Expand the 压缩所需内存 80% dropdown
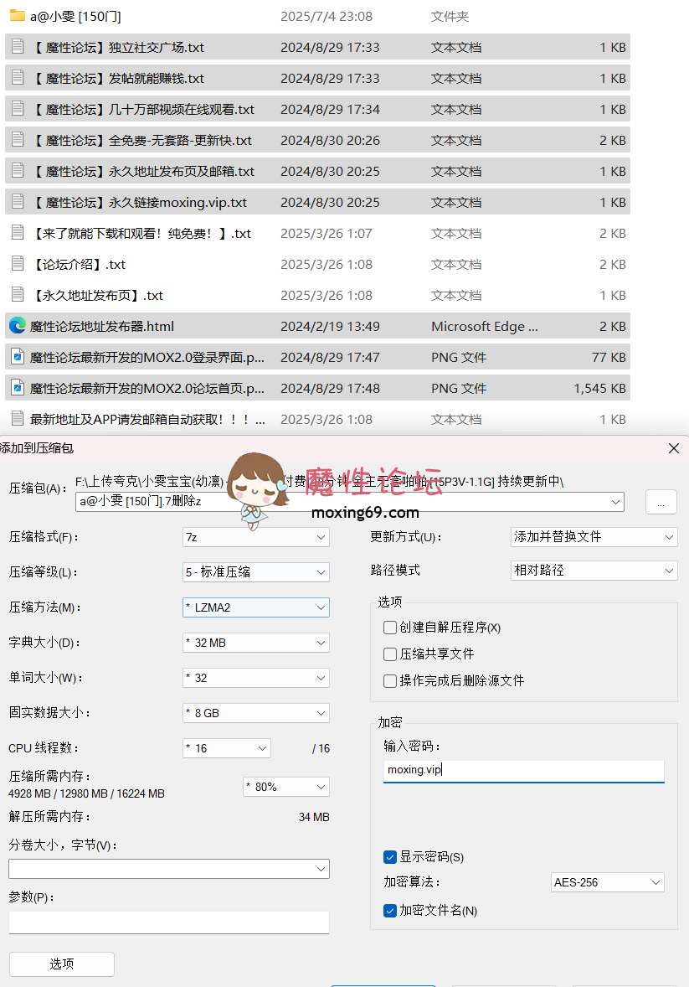This screenshot has width=689, height=987. point(286,787)
